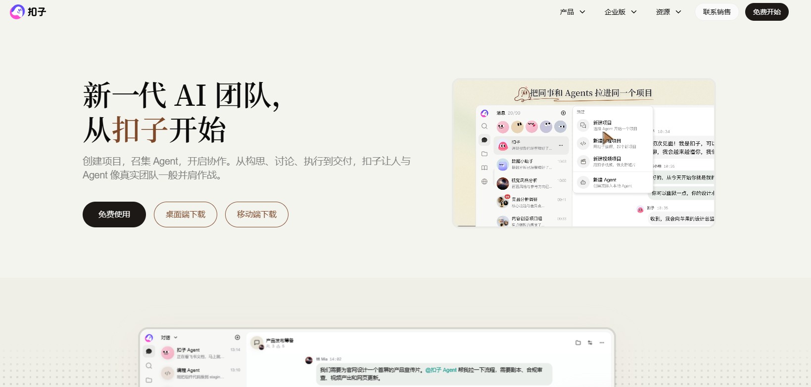This screenshot has height=387, width=811.
Task: Click the Coze logo in the lower preview
Action: pos(148,338)
